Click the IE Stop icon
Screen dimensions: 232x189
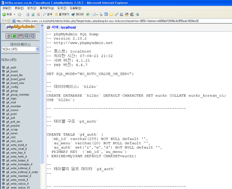(28, 14)
